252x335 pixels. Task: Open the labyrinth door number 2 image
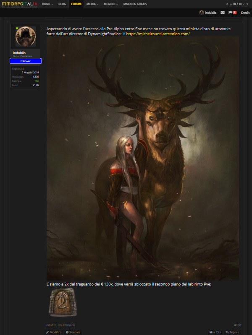[x=63, y=302]
